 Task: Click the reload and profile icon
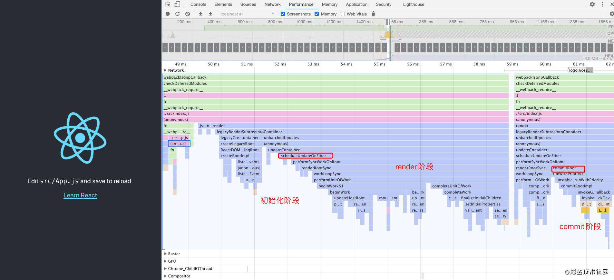177,14
